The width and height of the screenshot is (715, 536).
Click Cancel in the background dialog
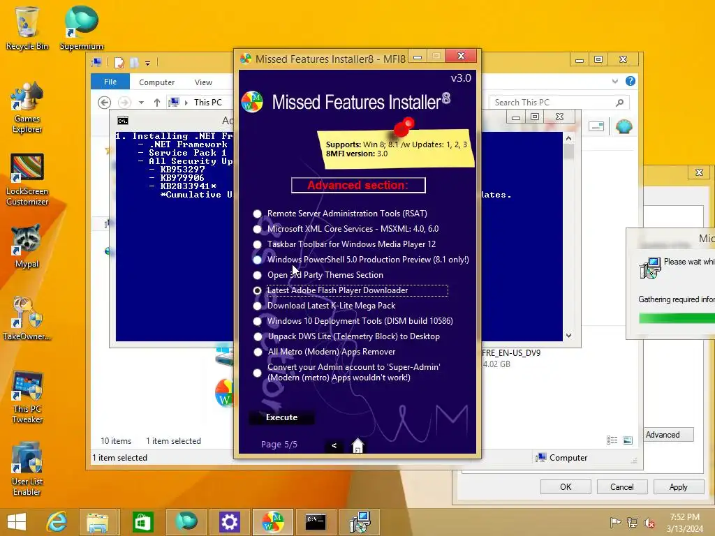coord(622,486)
